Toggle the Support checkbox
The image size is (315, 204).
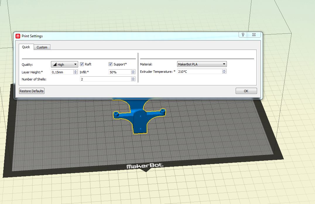click(x=110, y=64)
